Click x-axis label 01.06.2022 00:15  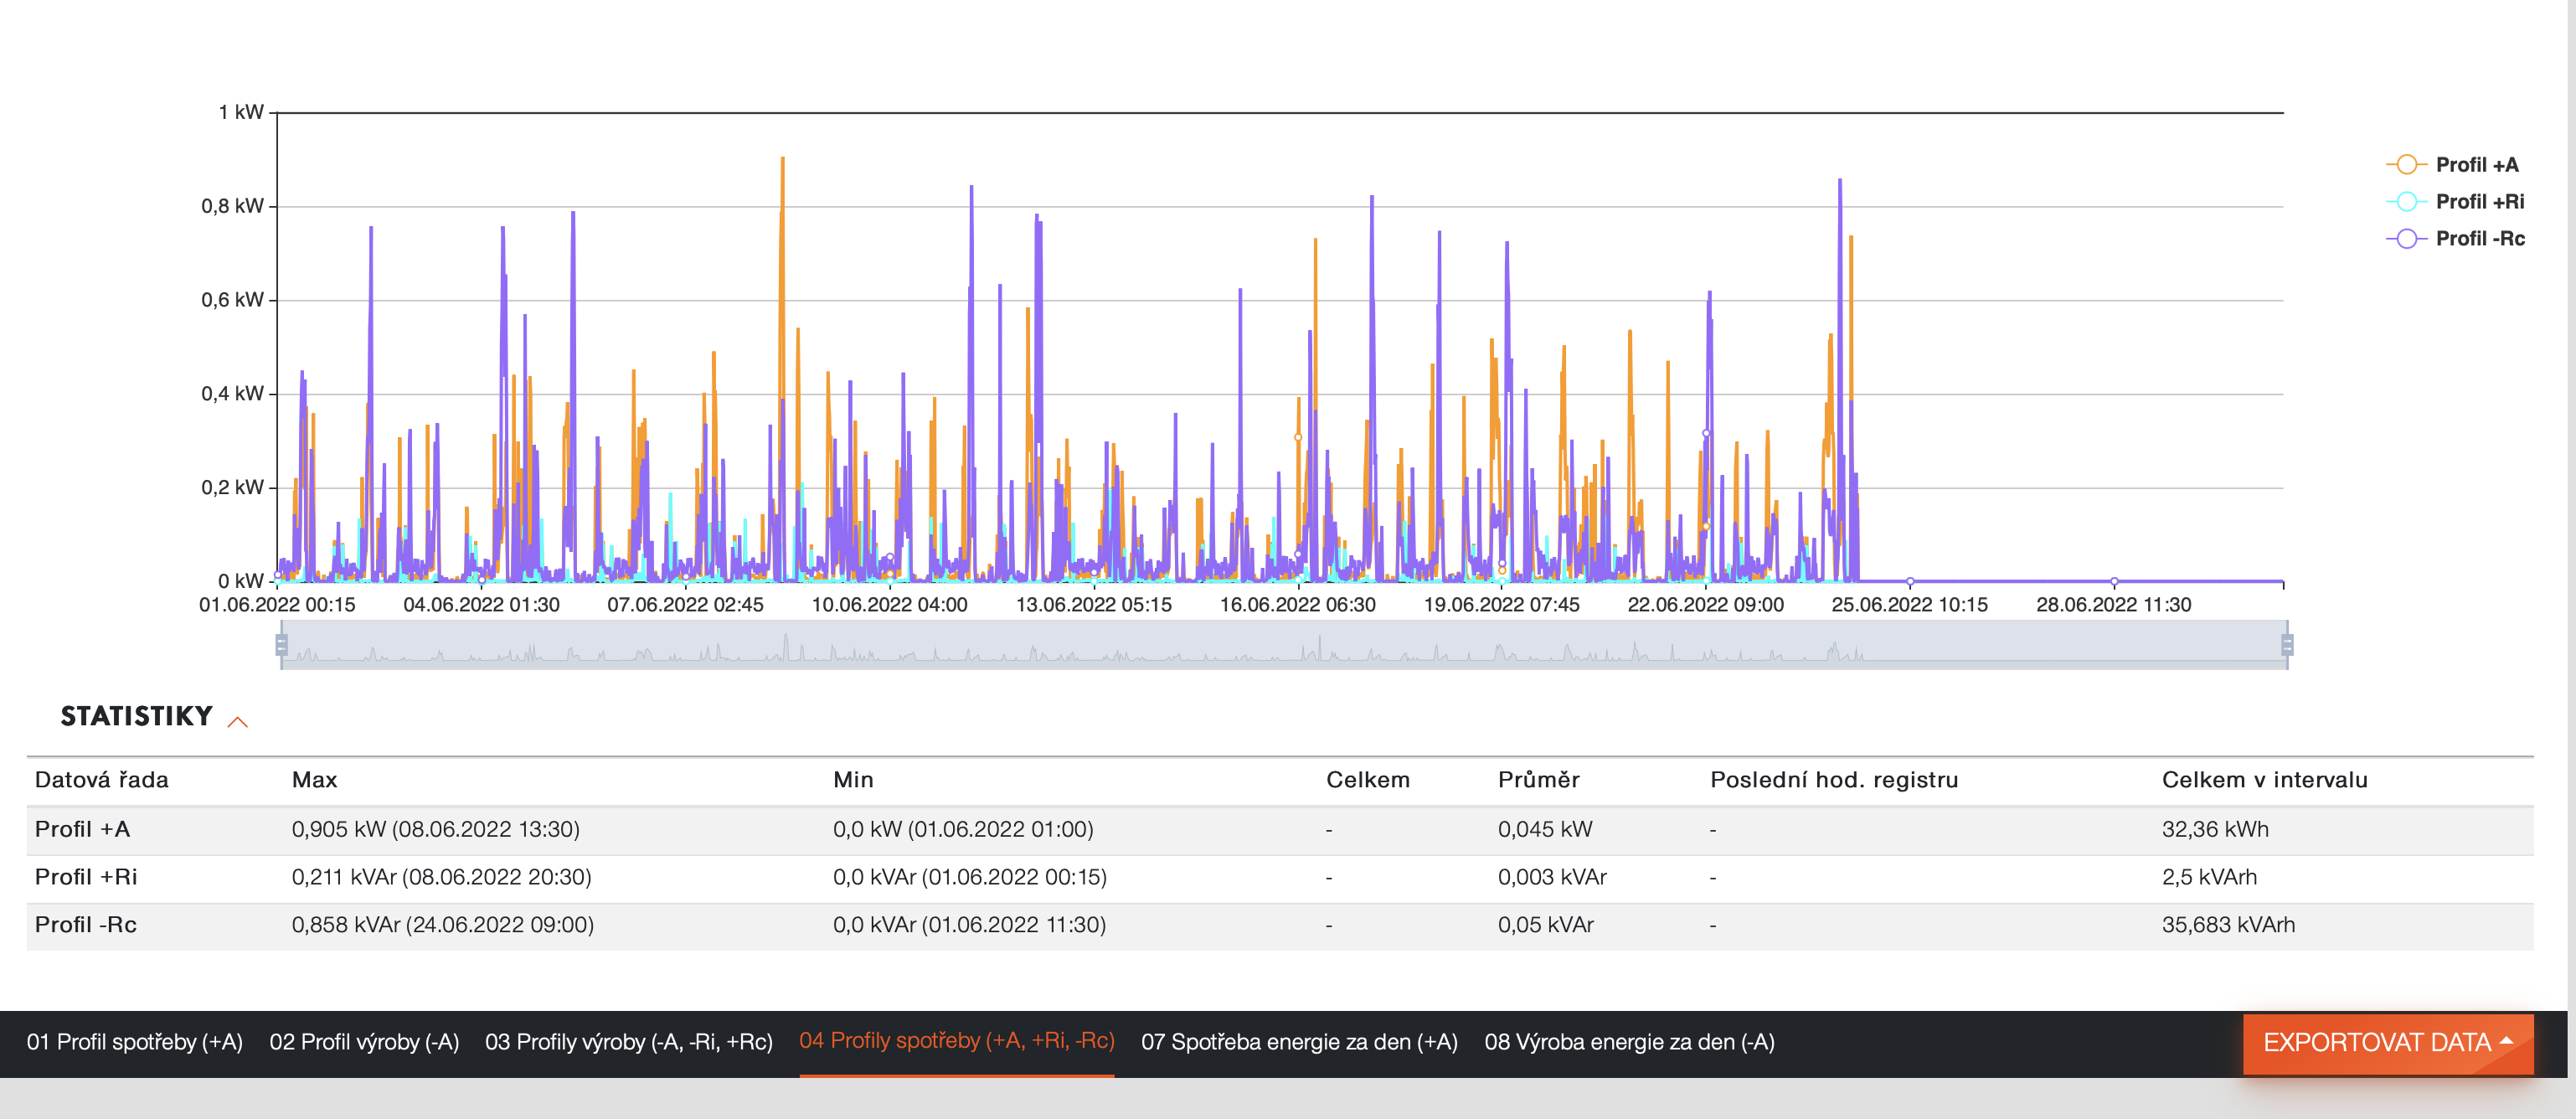(x=277, y=605)
